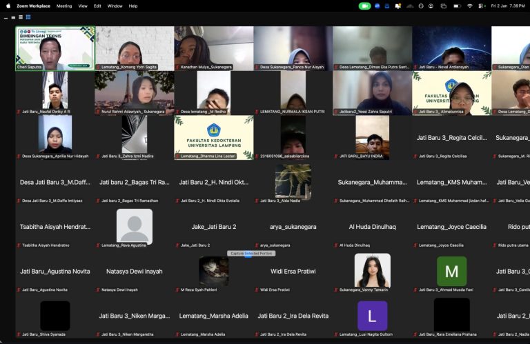Viewport: 530px width, 344px height.
Task: Click default avatar of Lematang_Reva Agustina
Action: (135, 226)
